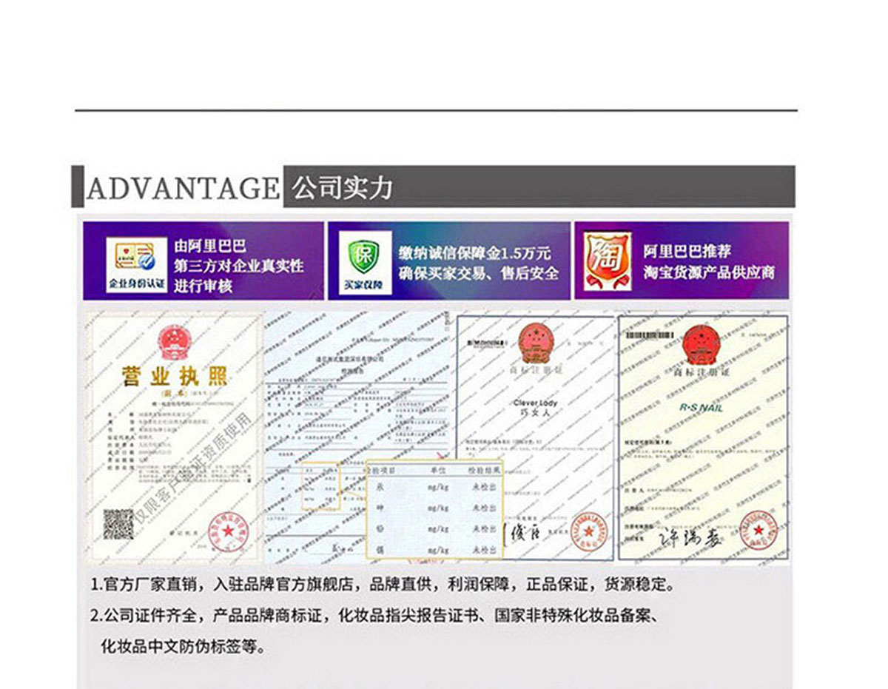Click the QR code on business license

[118, 523]
